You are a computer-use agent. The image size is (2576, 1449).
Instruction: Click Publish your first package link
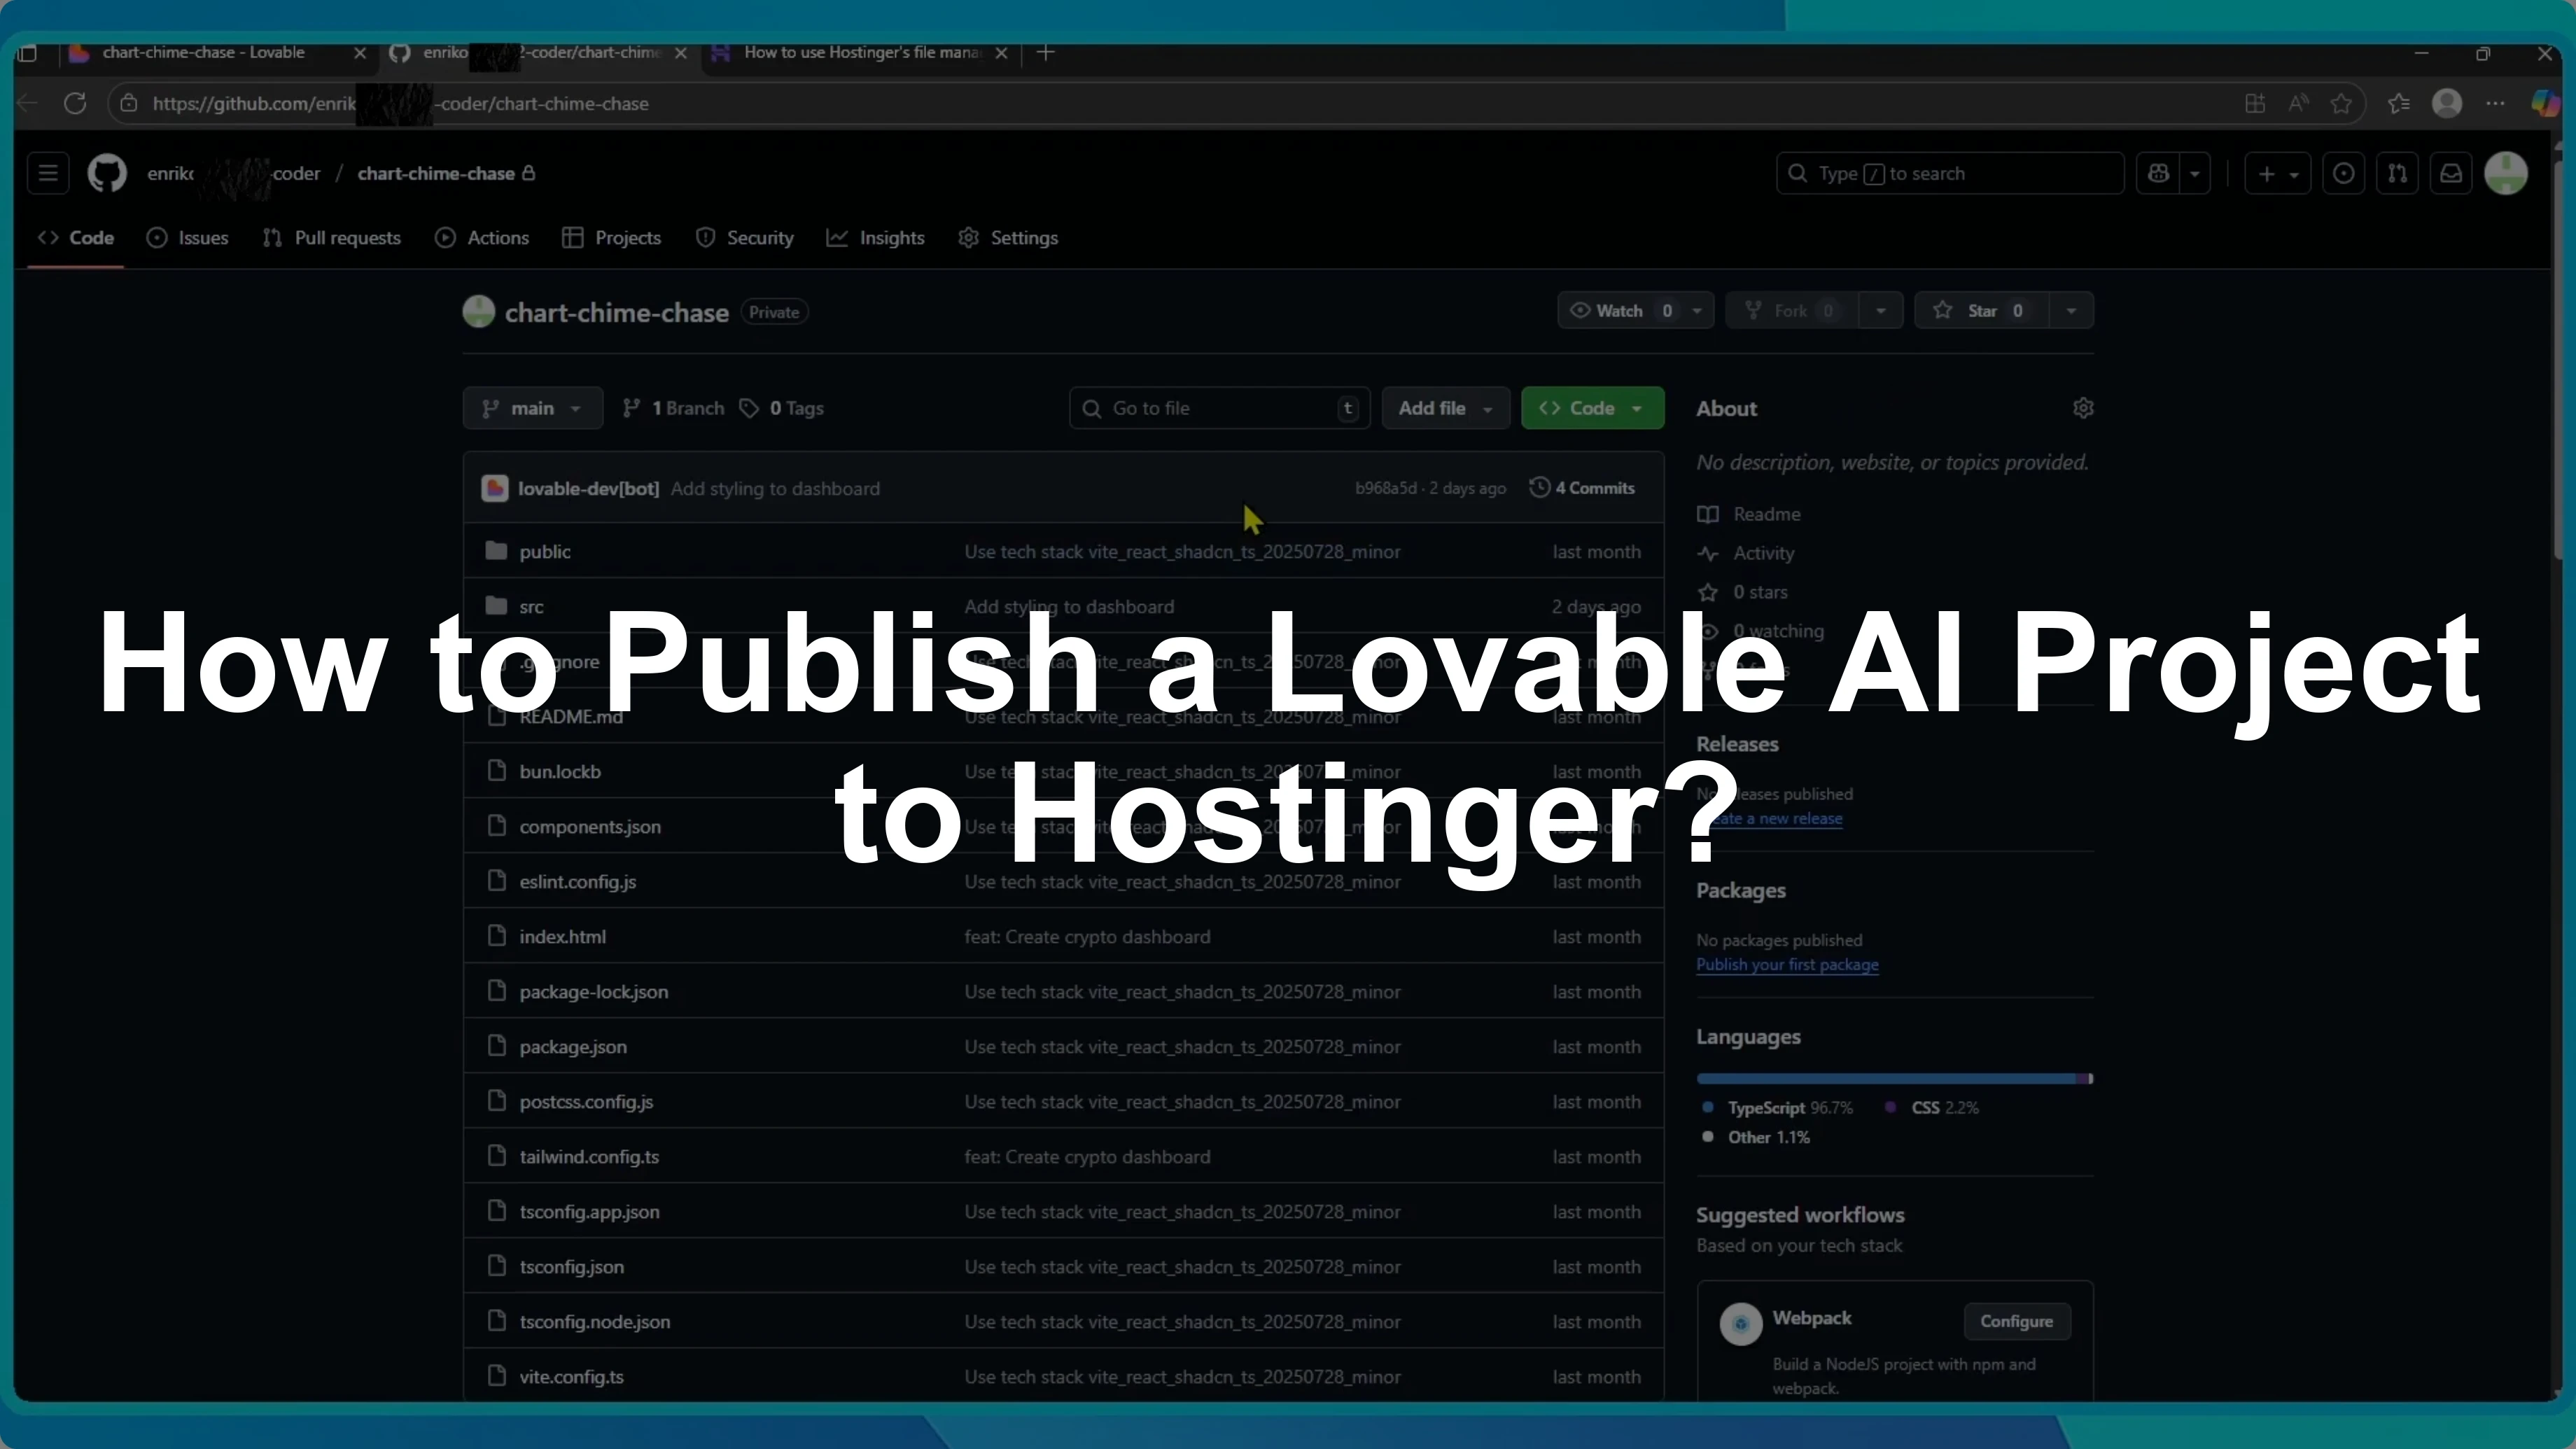coord(1787,965)
